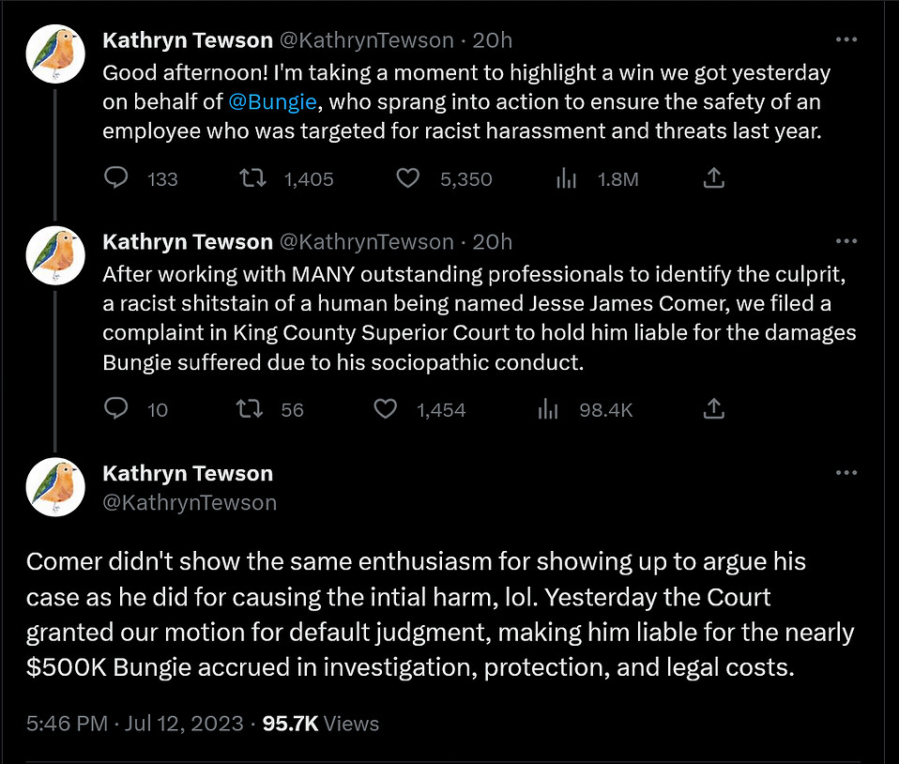This screenshot has height=764, width=899.
Task: Open Kathryn Tewson's profile from main tweet name
Action: (x=188, y=473)
